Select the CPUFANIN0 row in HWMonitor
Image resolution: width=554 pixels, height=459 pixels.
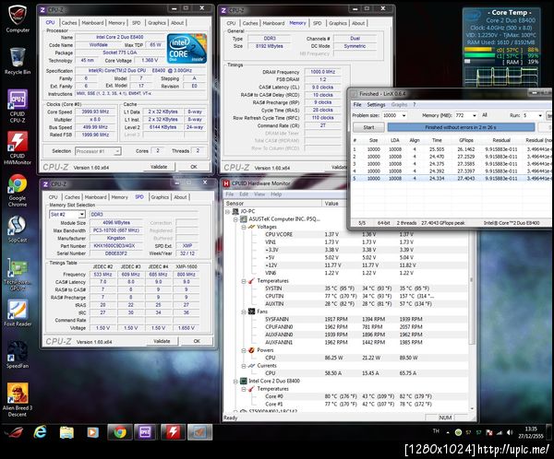[346, 326]
